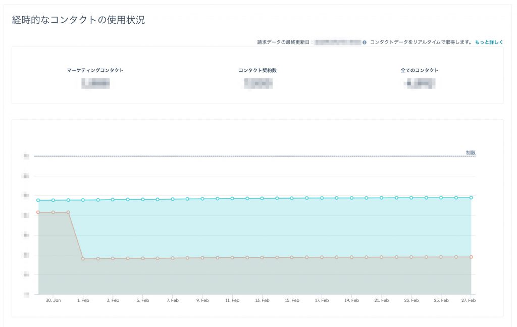Select teal line data point for 19. Feb

tap(351, 198)
